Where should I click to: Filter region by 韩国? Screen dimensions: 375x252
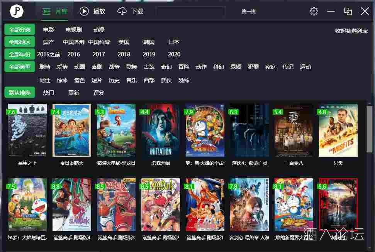[149, 42]
